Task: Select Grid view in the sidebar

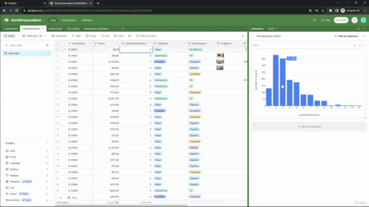Action: click(x=27, y=53)
